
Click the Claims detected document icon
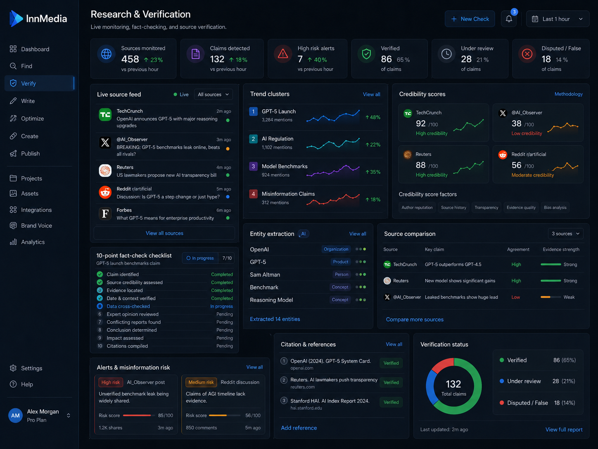[x=195, y=54]
